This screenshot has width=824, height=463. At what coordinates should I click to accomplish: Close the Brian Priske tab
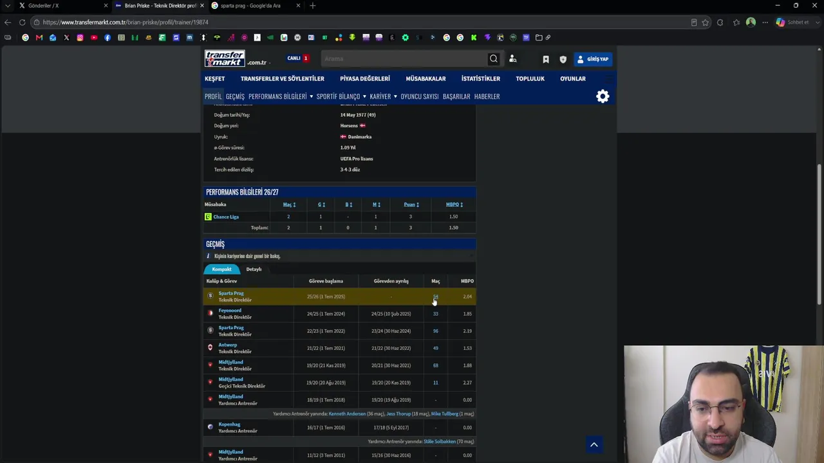click(201, 6)
